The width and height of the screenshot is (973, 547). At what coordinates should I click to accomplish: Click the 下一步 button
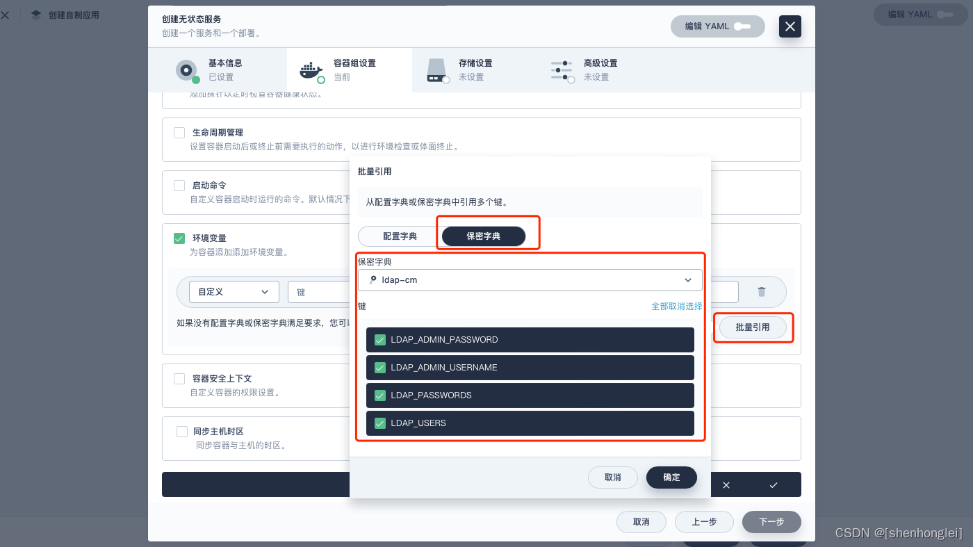coord(771,522)
